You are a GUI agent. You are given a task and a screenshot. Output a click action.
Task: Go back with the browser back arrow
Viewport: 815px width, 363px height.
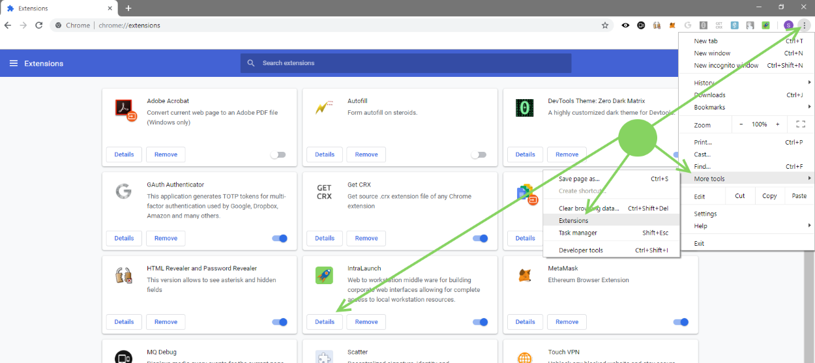click(8, 25)
